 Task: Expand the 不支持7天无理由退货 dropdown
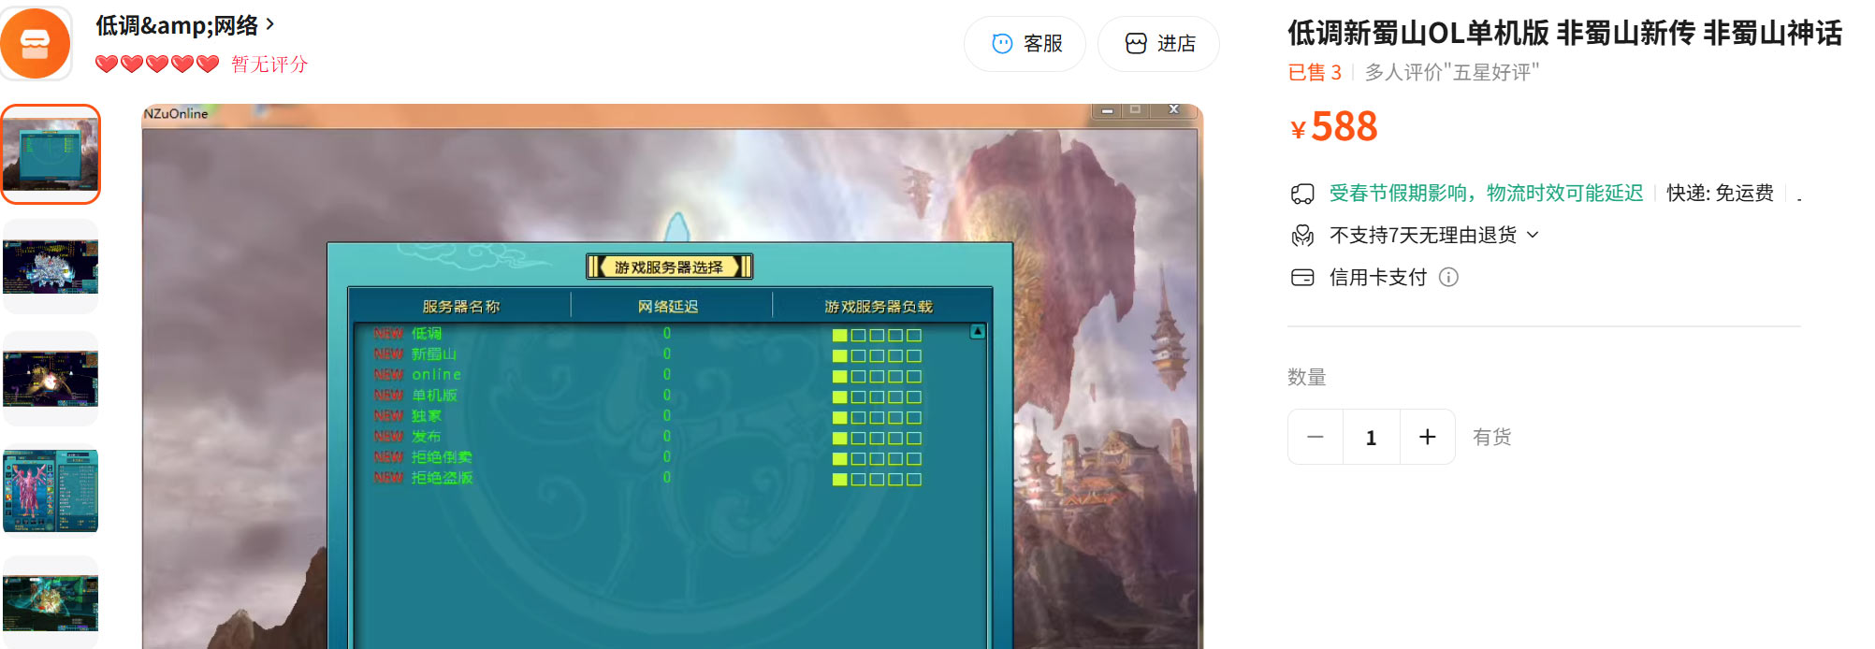click(x=1434, y=236)
